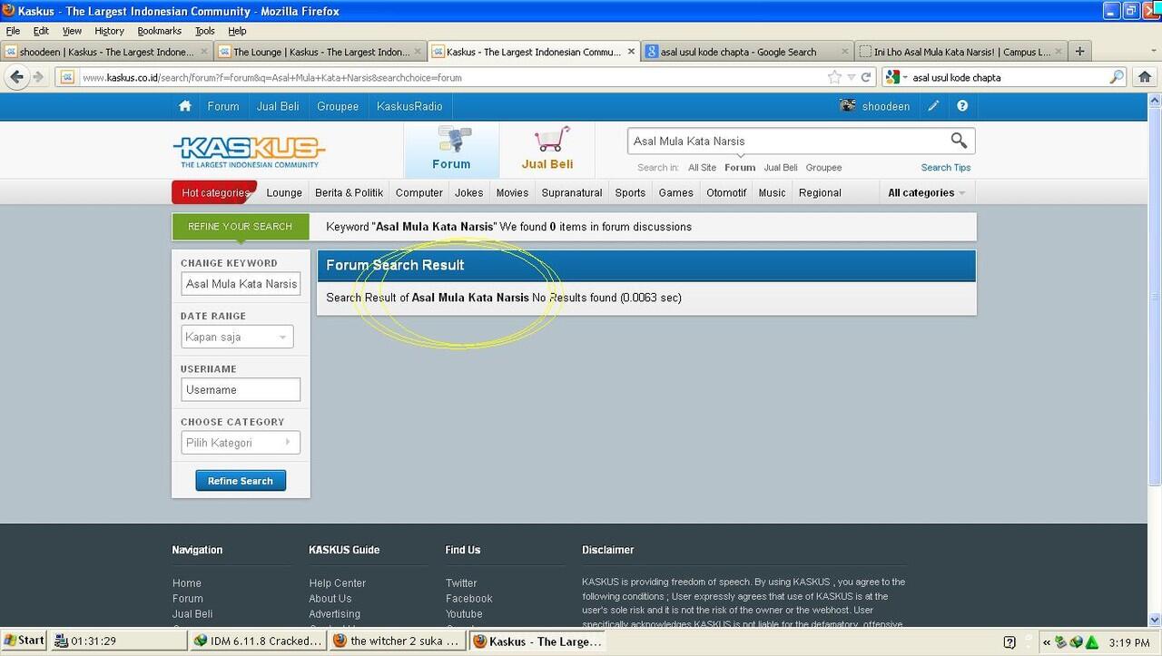Open the Computer category
The height and width of the screenshot is (656, 1162).
tap(419, 192)
